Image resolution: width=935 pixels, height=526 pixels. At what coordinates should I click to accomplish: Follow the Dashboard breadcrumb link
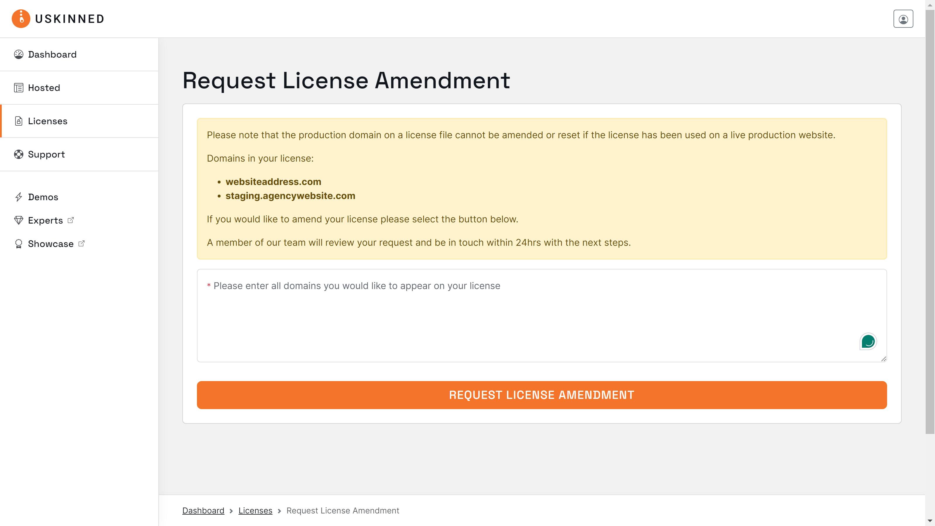point(203,511)
